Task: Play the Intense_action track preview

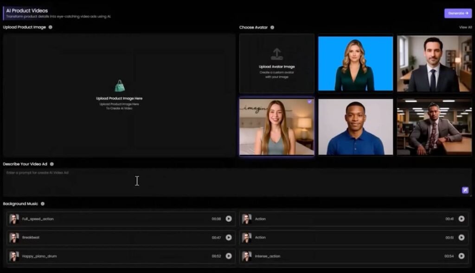Action: pyautogui.click(x=461, y=256)
